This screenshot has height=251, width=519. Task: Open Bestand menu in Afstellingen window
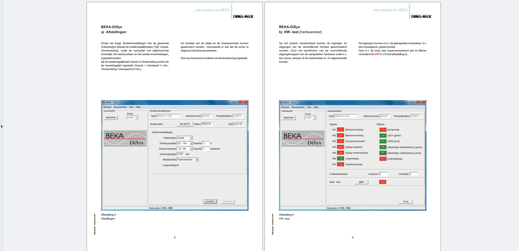tap(107, 107)
